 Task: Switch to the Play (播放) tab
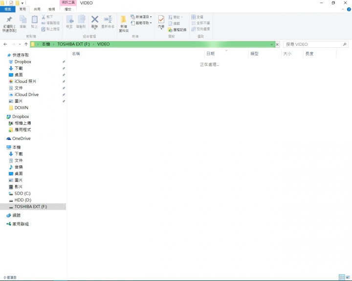click(x=68, y=9)
